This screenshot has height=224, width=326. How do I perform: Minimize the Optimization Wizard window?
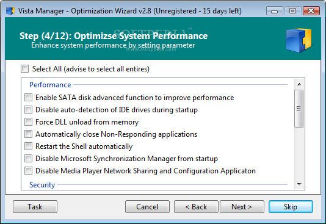pos(275,11)
